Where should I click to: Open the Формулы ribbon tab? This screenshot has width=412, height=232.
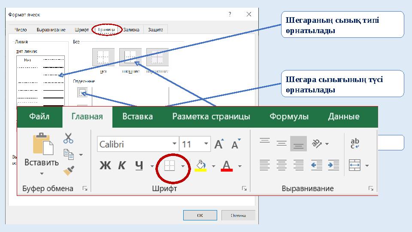point(289,116)
